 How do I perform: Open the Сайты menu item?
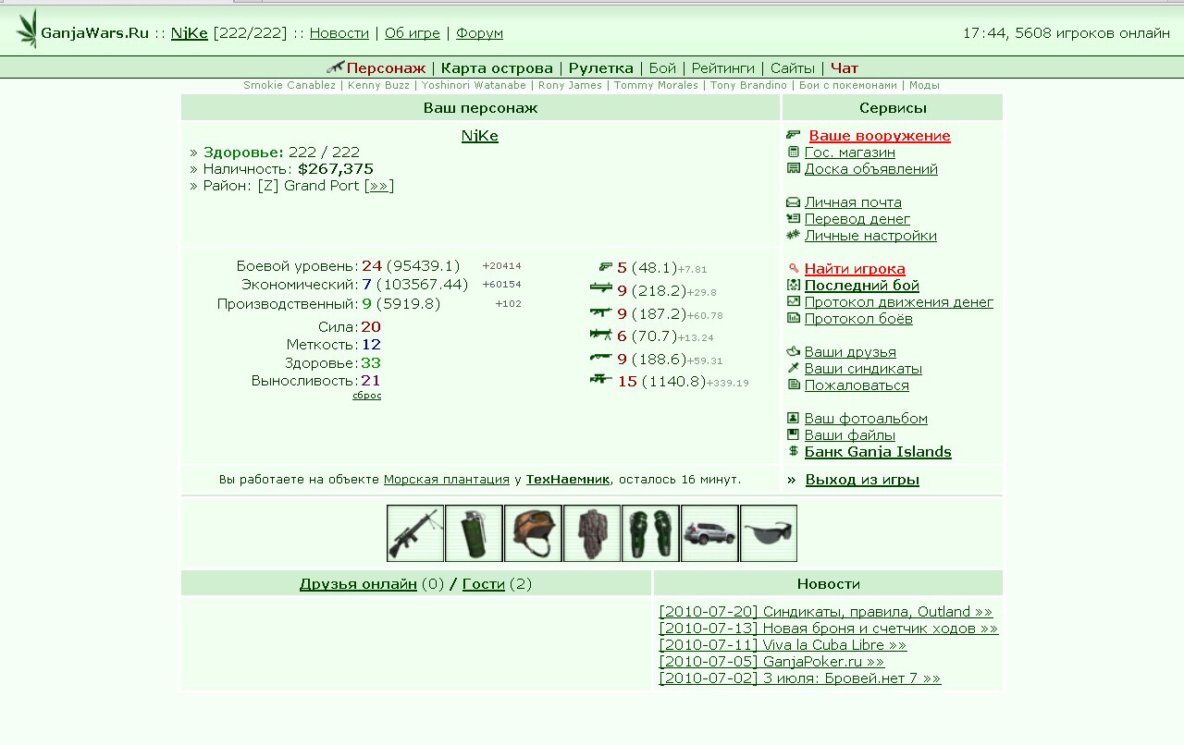coord(793,67)
